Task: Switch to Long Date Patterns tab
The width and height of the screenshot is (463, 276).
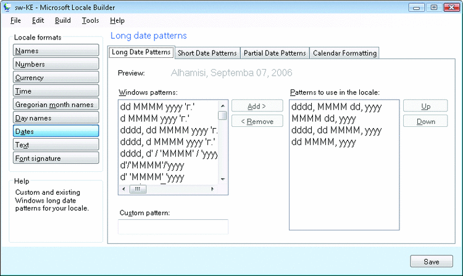Action: coord(141,52)
